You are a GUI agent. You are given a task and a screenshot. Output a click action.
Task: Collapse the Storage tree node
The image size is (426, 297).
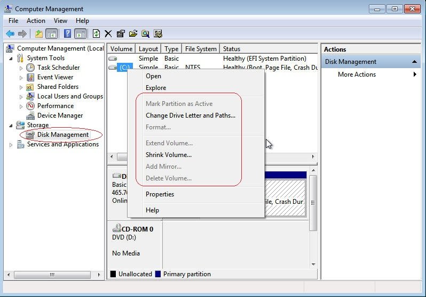coord(11,126)
